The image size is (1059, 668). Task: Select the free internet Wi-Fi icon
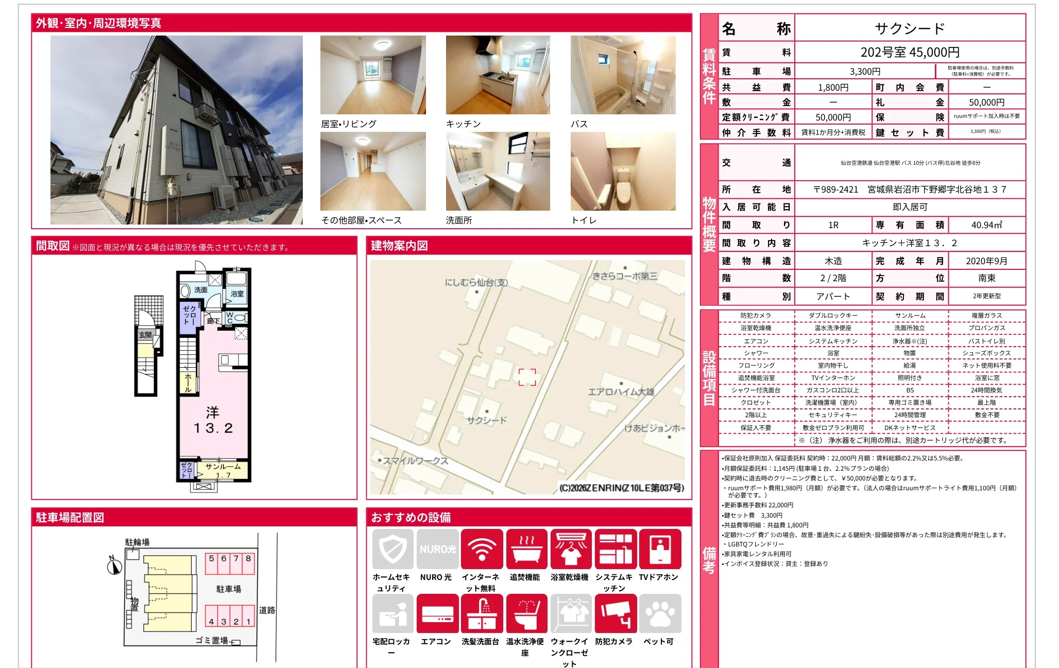(x=482, y=549)
